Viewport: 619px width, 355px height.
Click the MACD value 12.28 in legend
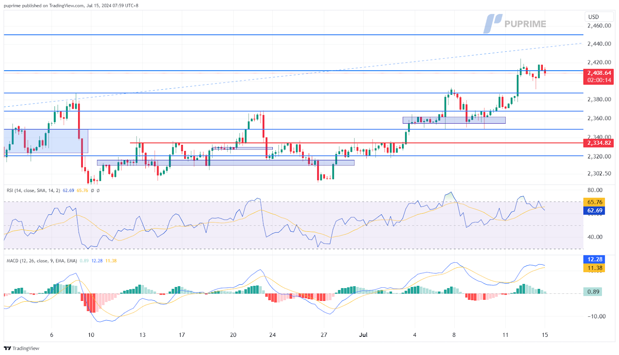(97, 261)
